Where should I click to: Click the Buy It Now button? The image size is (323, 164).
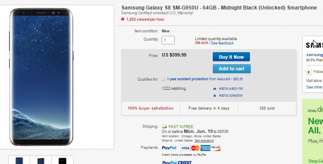pos(231,57)
